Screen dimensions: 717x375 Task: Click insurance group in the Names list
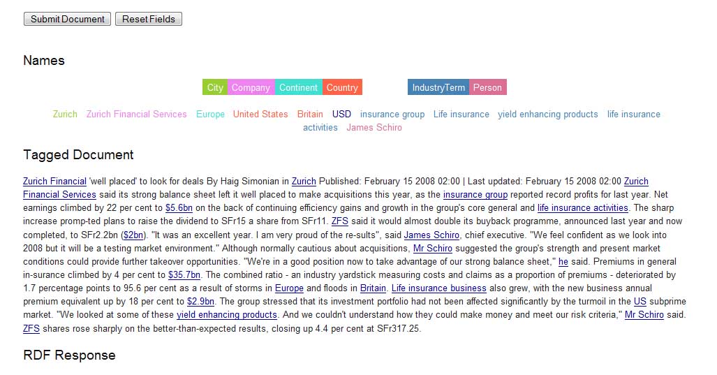click(x=392, y=114)
